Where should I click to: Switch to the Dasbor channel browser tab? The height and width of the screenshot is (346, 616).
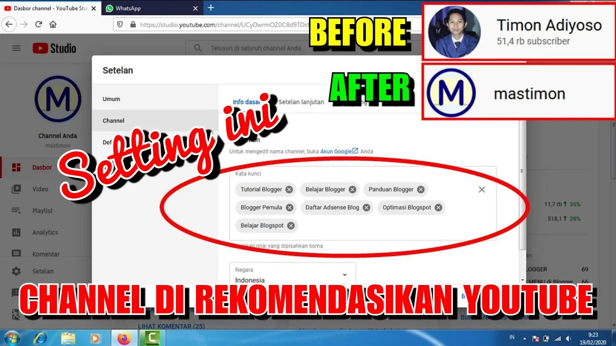click(50, 8)
